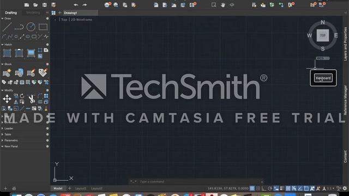Screen dimensions: 349x196
Task: Toggle snap mode in status bar
Action: [258, 188]
